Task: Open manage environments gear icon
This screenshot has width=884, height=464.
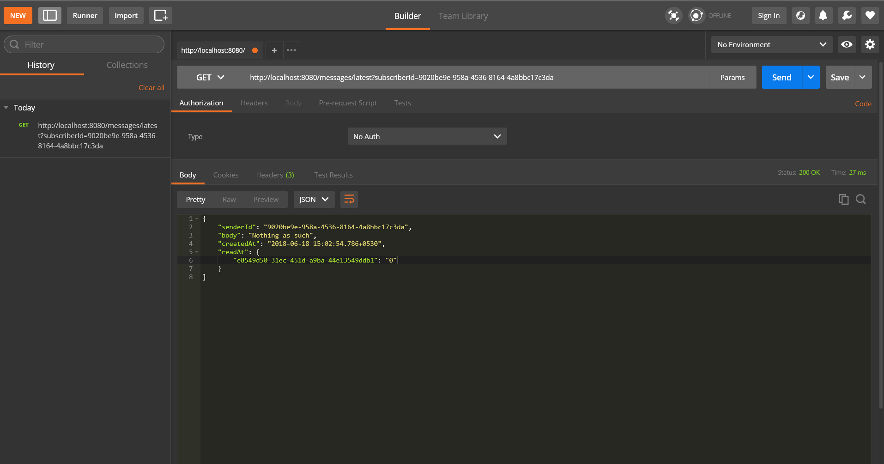Action: [x=870, y=44]
